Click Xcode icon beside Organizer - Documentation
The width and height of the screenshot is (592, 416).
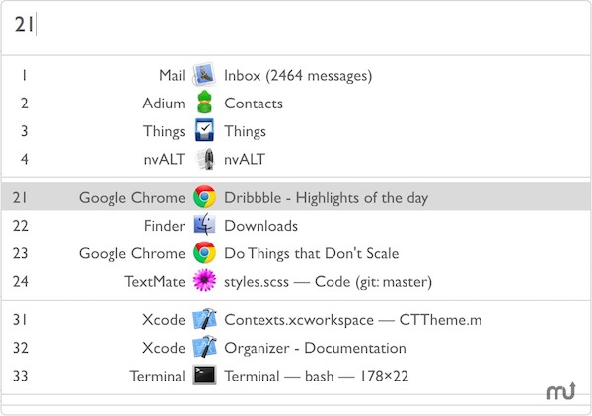coord(204,347)
